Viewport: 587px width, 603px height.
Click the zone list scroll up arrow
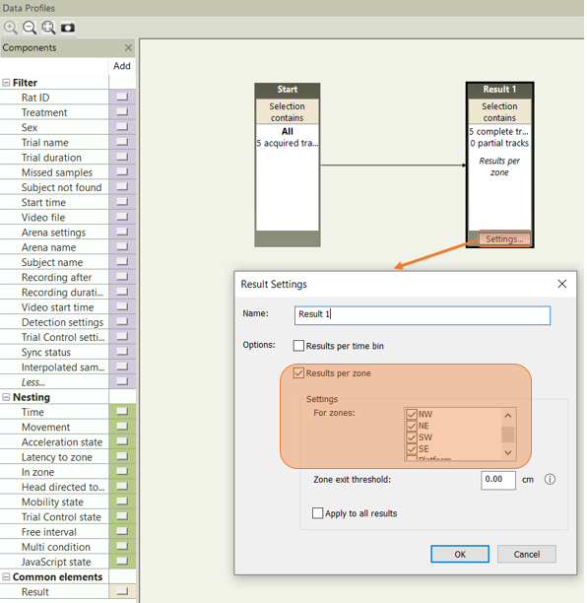(x=508, y=416)
